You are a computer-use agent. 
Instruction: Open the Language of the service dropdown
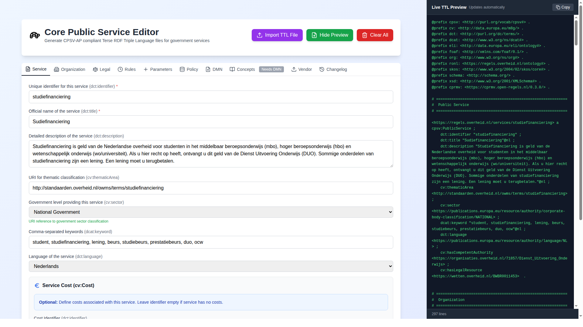point(210,266)
